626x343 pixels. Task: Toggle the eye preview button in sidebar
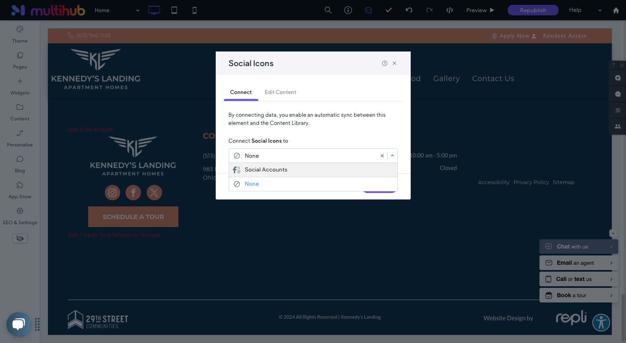tap(20, 238)
